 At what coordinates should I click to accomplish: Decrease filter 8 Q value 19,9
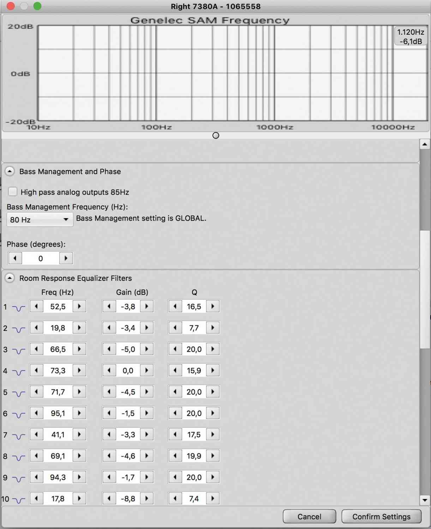(x=175, y=456)
